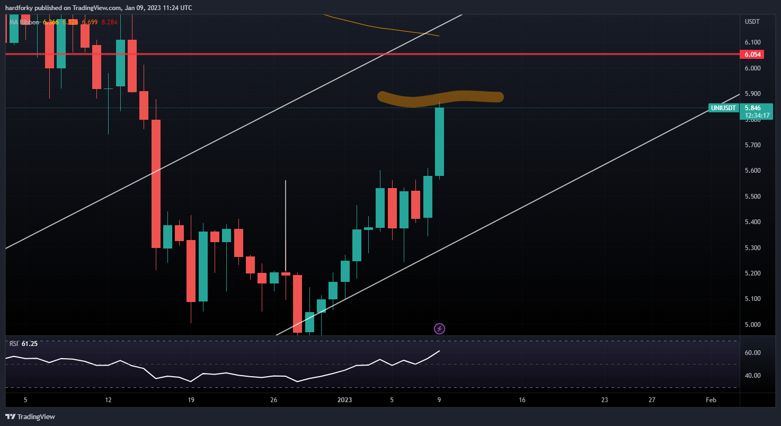Viewport: 781px width, 426px height.
Task: Click the MA Ribbon value 6.366
Action: pos(51,22)
